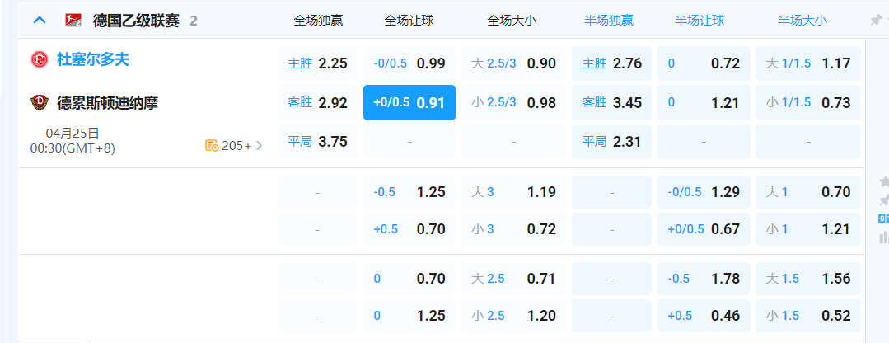The height and width of the screenshot is (343, 889).
Task: Select half-time 平局 odds 2.31
Action: [x=612, y=141]
